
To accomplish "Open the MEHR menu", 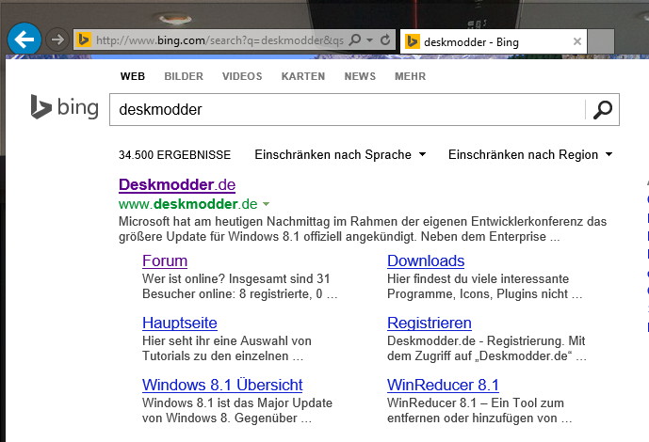I will [x=410, y=76].
